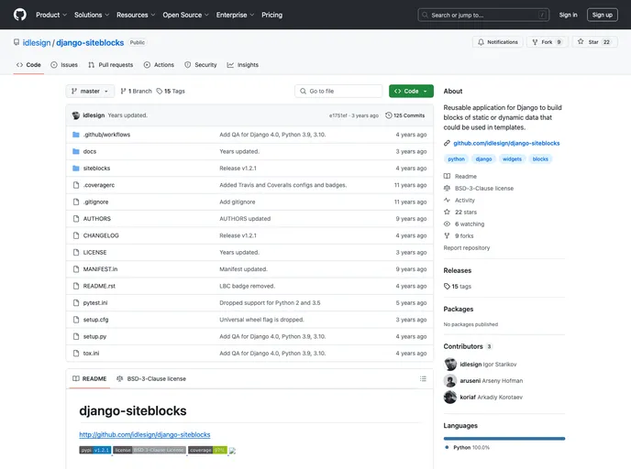
Task: Click the Python language bar
Action: point(504,439)
